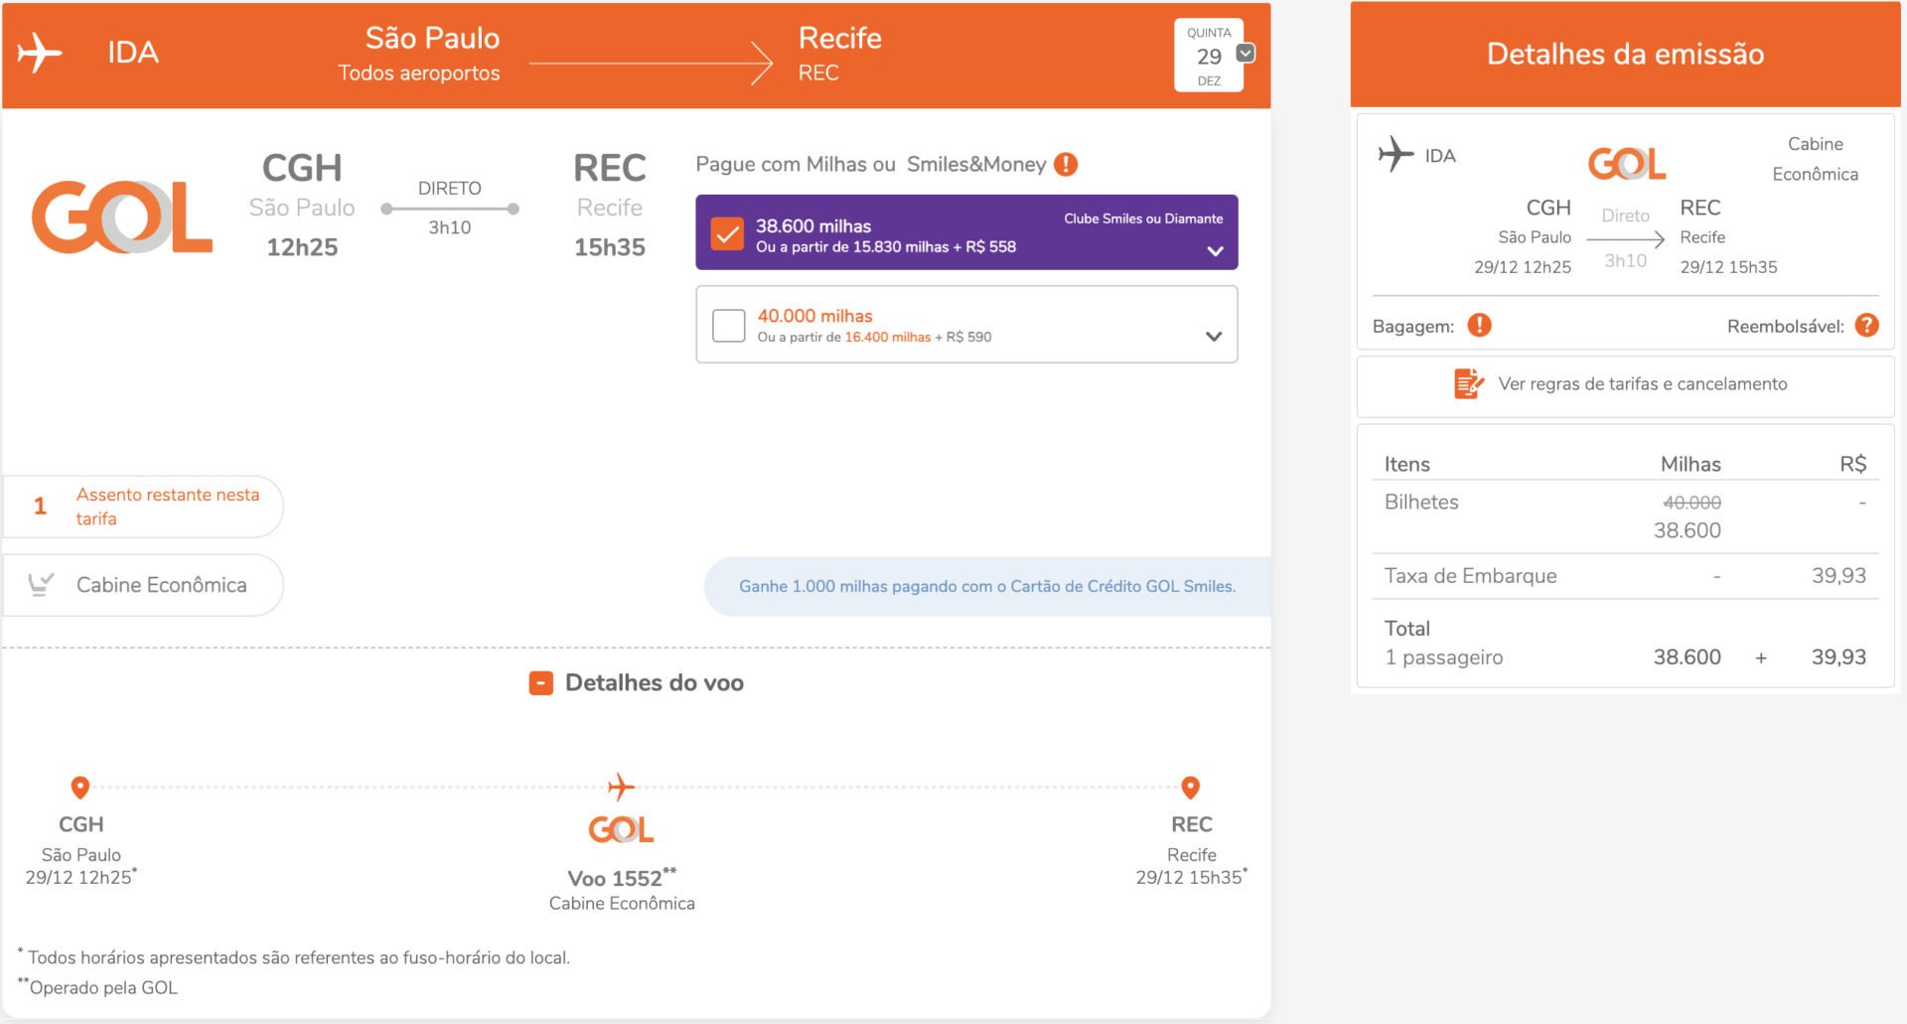Viewport: 1907px width, 1024px height.
Task: Click the CGH São Paulo 12h25 departure info
Action: point(302,205)
